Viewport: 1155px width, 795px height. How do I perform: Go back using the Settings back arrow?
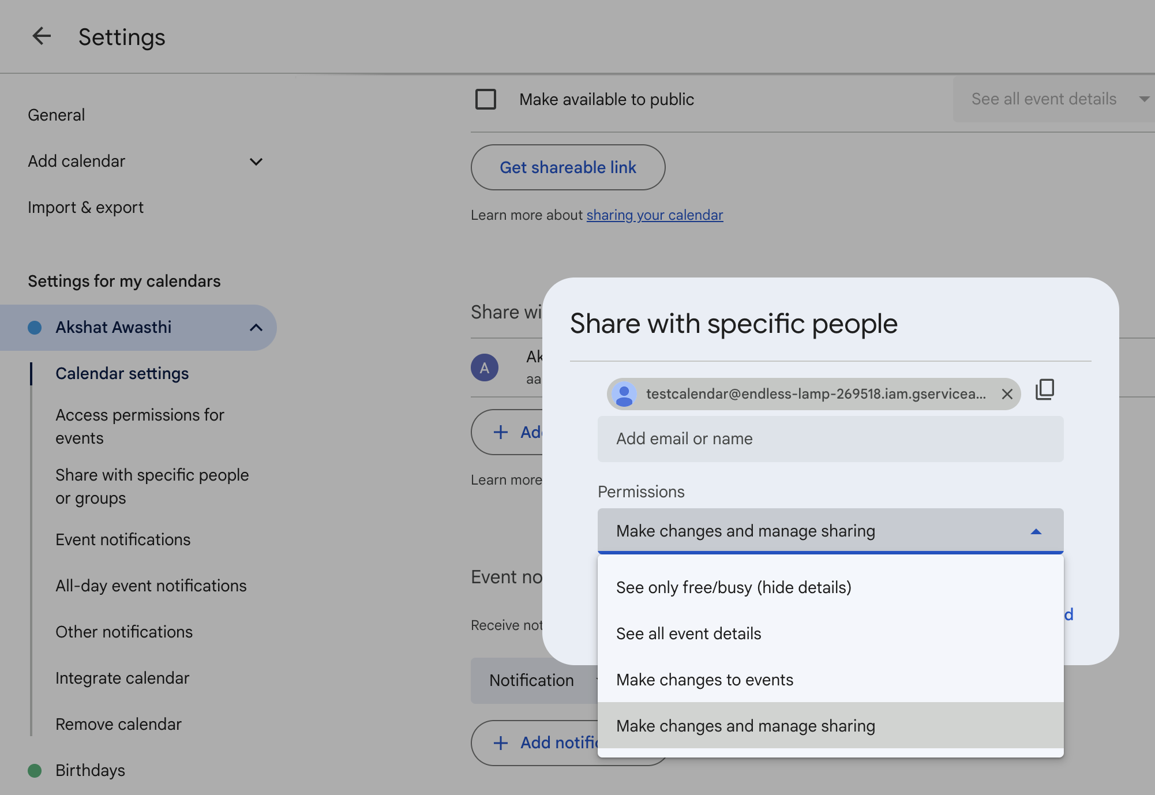click(42, 36)
